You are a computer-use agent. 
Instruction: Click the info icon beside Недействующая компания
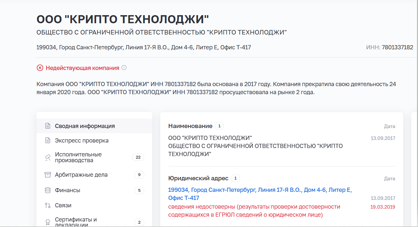tap(124, 68)
